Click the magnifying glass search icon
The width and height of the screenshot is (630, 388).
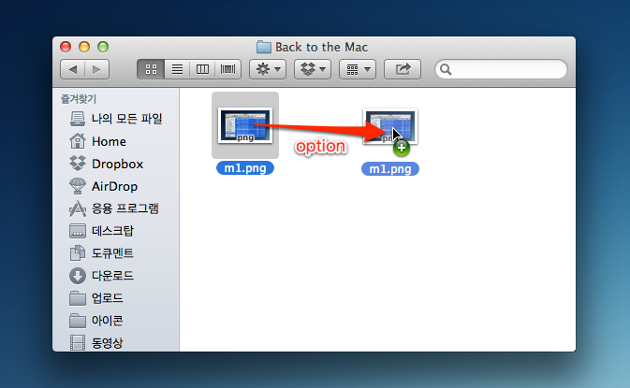pyautogui.click(x=446, y=69)
